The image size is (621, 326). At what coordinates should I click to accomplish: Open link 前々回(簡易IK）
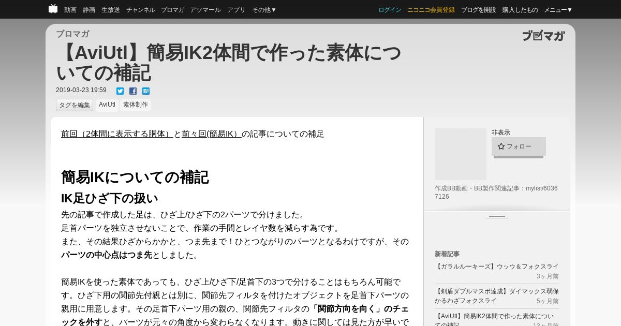pyautogui.click(x=212, y=134)
